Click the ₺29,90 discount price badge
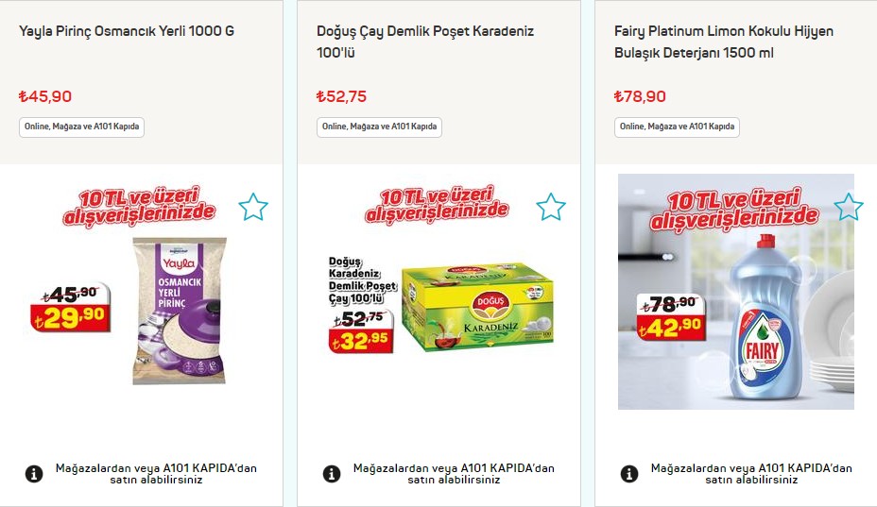 (71, 318)
